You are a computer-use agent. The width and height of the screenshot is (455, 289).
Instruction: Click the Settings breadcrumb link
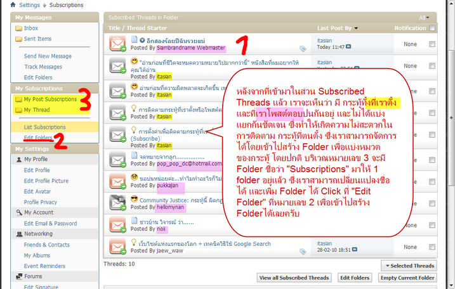pos(29,4)
